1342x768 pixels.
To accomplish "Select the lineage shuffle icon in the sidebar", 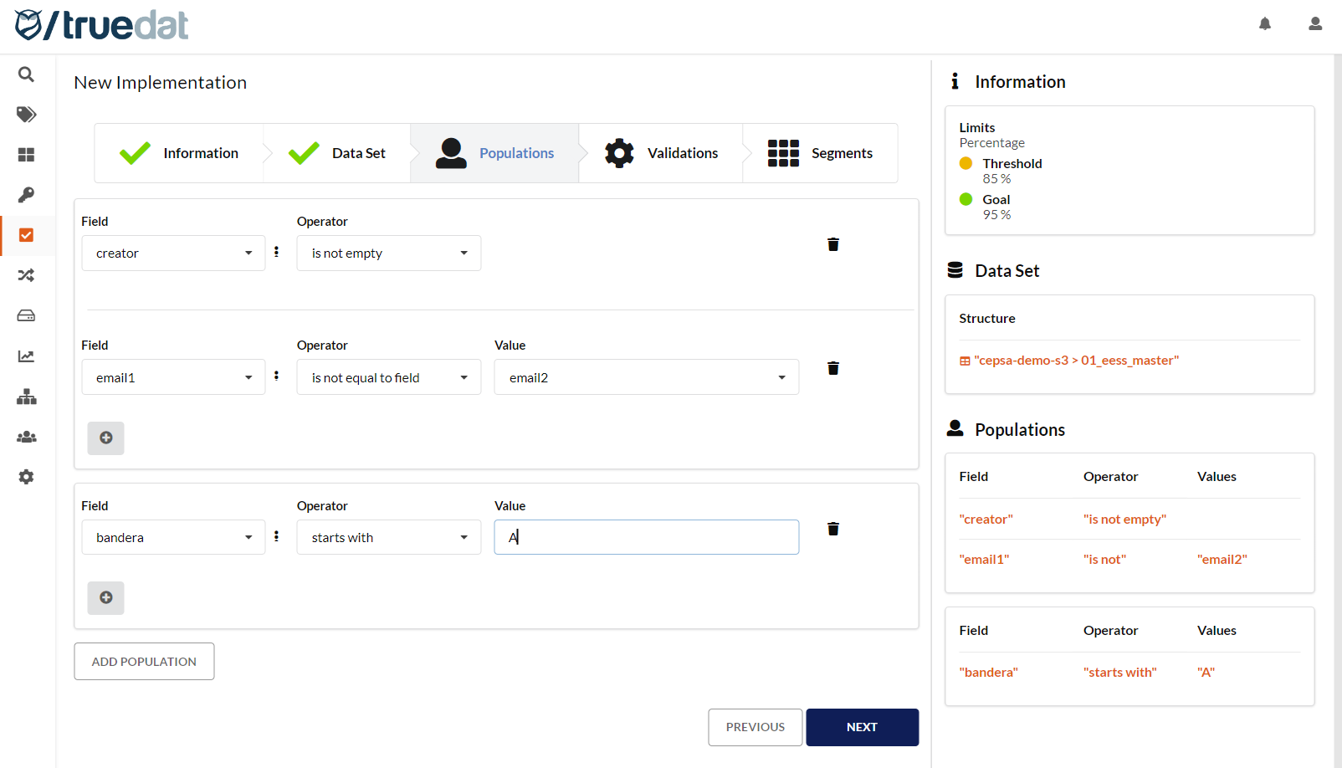I will (x=26, y=275).
